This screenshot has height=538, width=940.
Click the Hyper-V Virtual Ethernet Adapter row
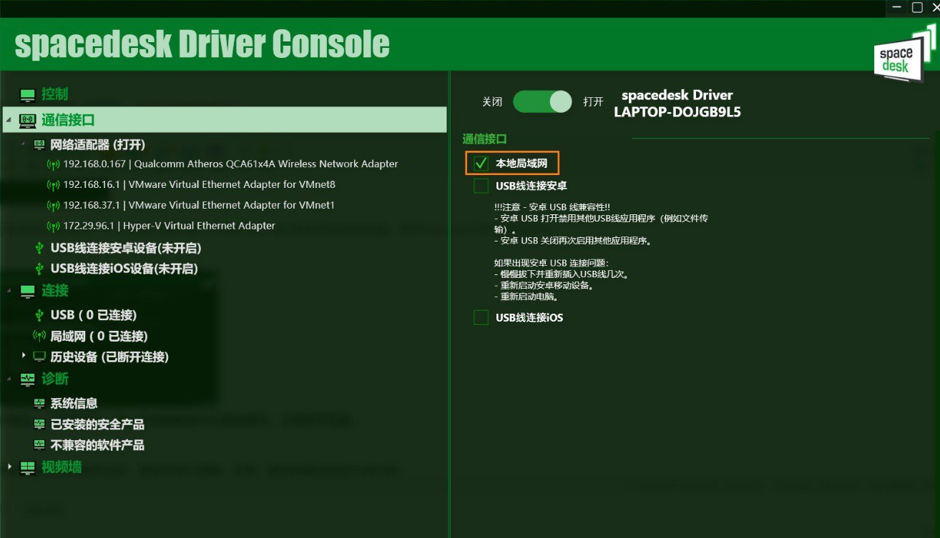click(169, 226)
